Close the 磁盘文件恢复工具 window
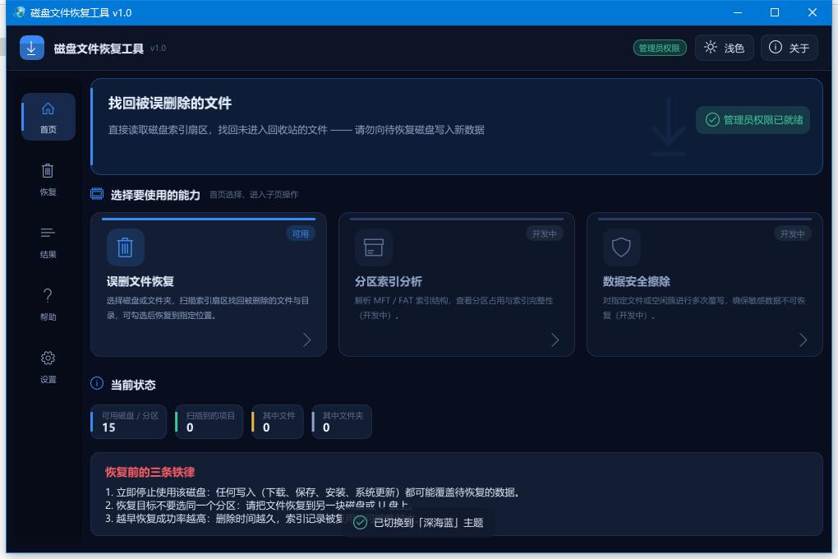Image resolution: width=838 pixels, height=559 pixels. coord(813,12)
